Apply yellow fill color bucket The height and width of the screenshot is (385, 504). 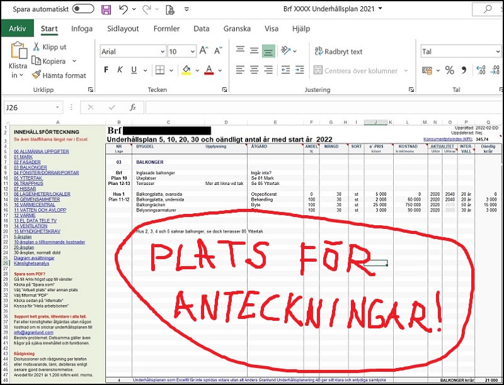click(x=186, y=70)
